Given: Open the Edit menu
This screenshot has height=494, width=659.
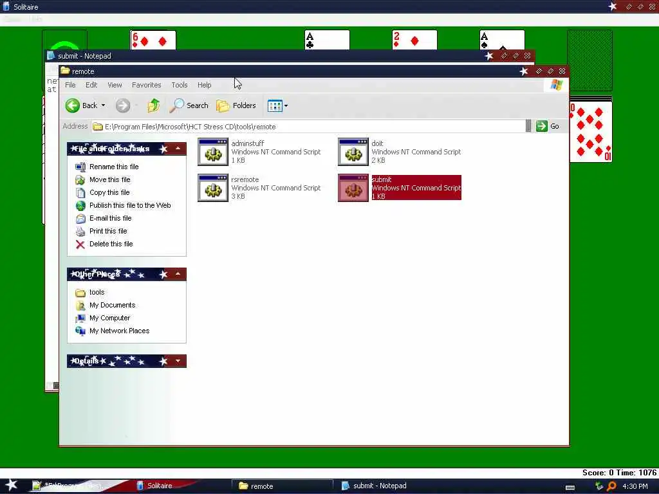Looking at the screenshot, I should 91,85.
